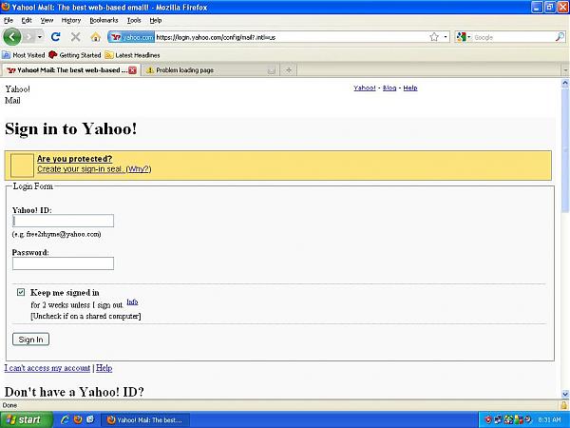Click the Sign in to Yahoo! heading
The width and height of the screenshot is (570, 428).
[71, 128]
